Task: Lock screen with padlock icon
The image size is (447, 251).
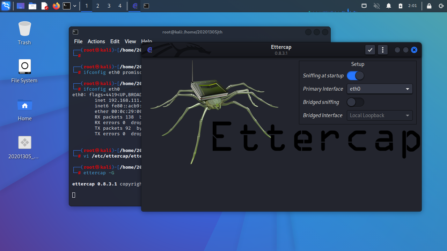Action: [429, 6]
